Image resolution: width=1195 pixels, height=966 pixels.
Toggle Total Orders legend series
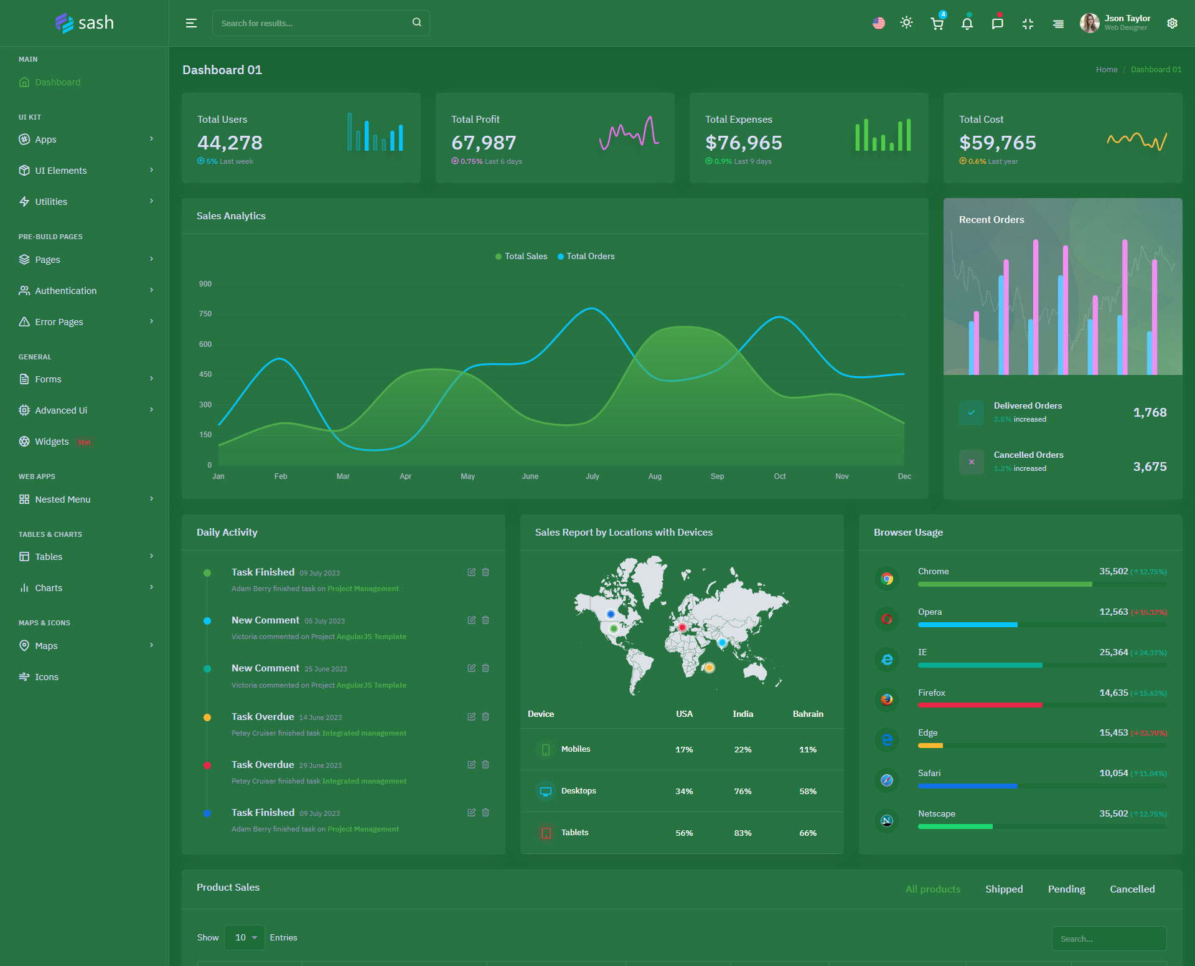click(x=586, y=256)
